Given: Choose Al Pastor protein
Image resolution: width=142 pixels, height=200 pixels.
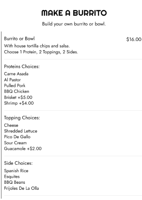Looking at the screenshot, I should [12, 80].
